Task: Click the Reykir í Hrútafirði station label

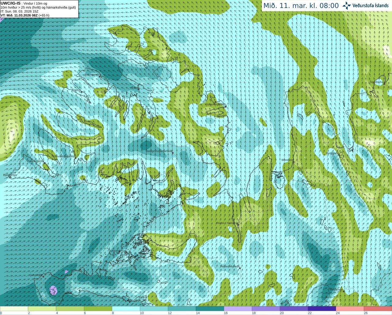Action: 227,223
